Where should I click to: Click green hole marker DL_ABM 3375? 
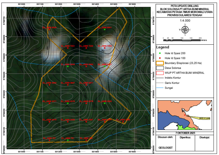click(68, 103)
